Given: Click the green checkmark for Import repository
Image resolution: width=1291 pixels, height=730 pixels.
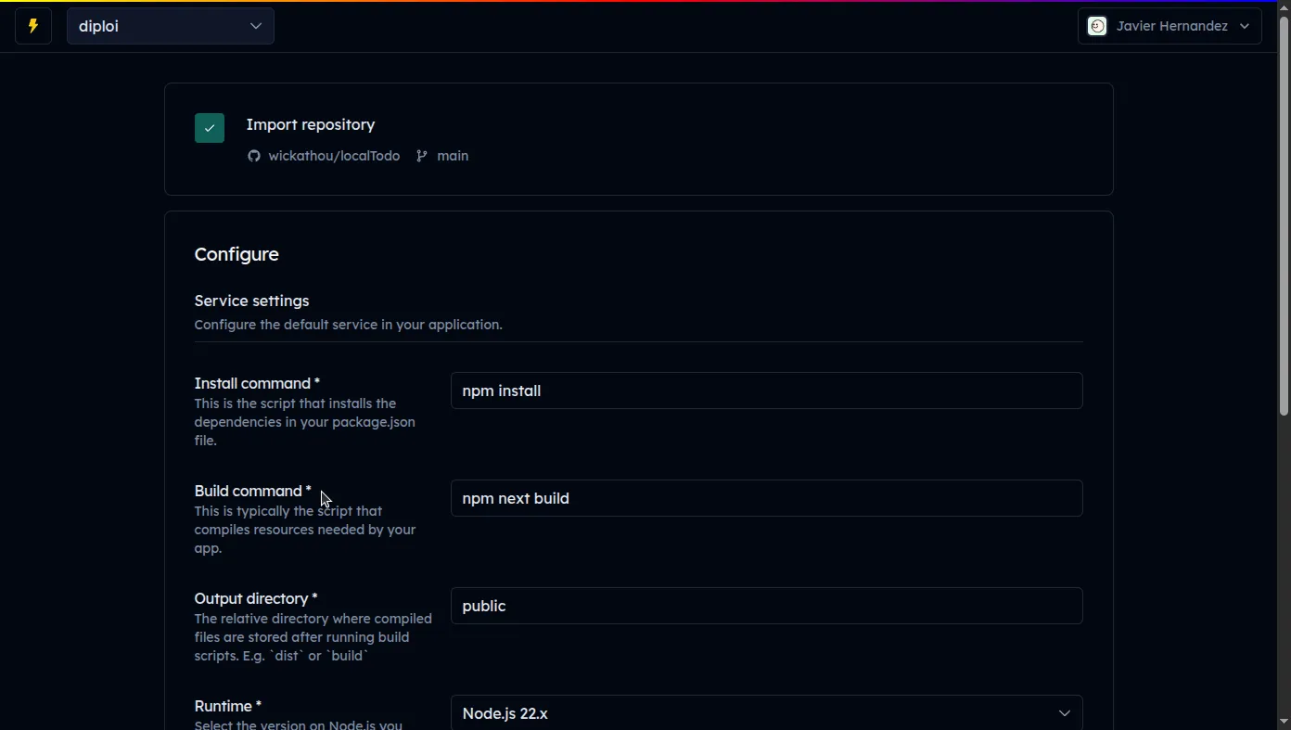Looking at the screenshot, I should pyautogui.click(x=209, y=127).
